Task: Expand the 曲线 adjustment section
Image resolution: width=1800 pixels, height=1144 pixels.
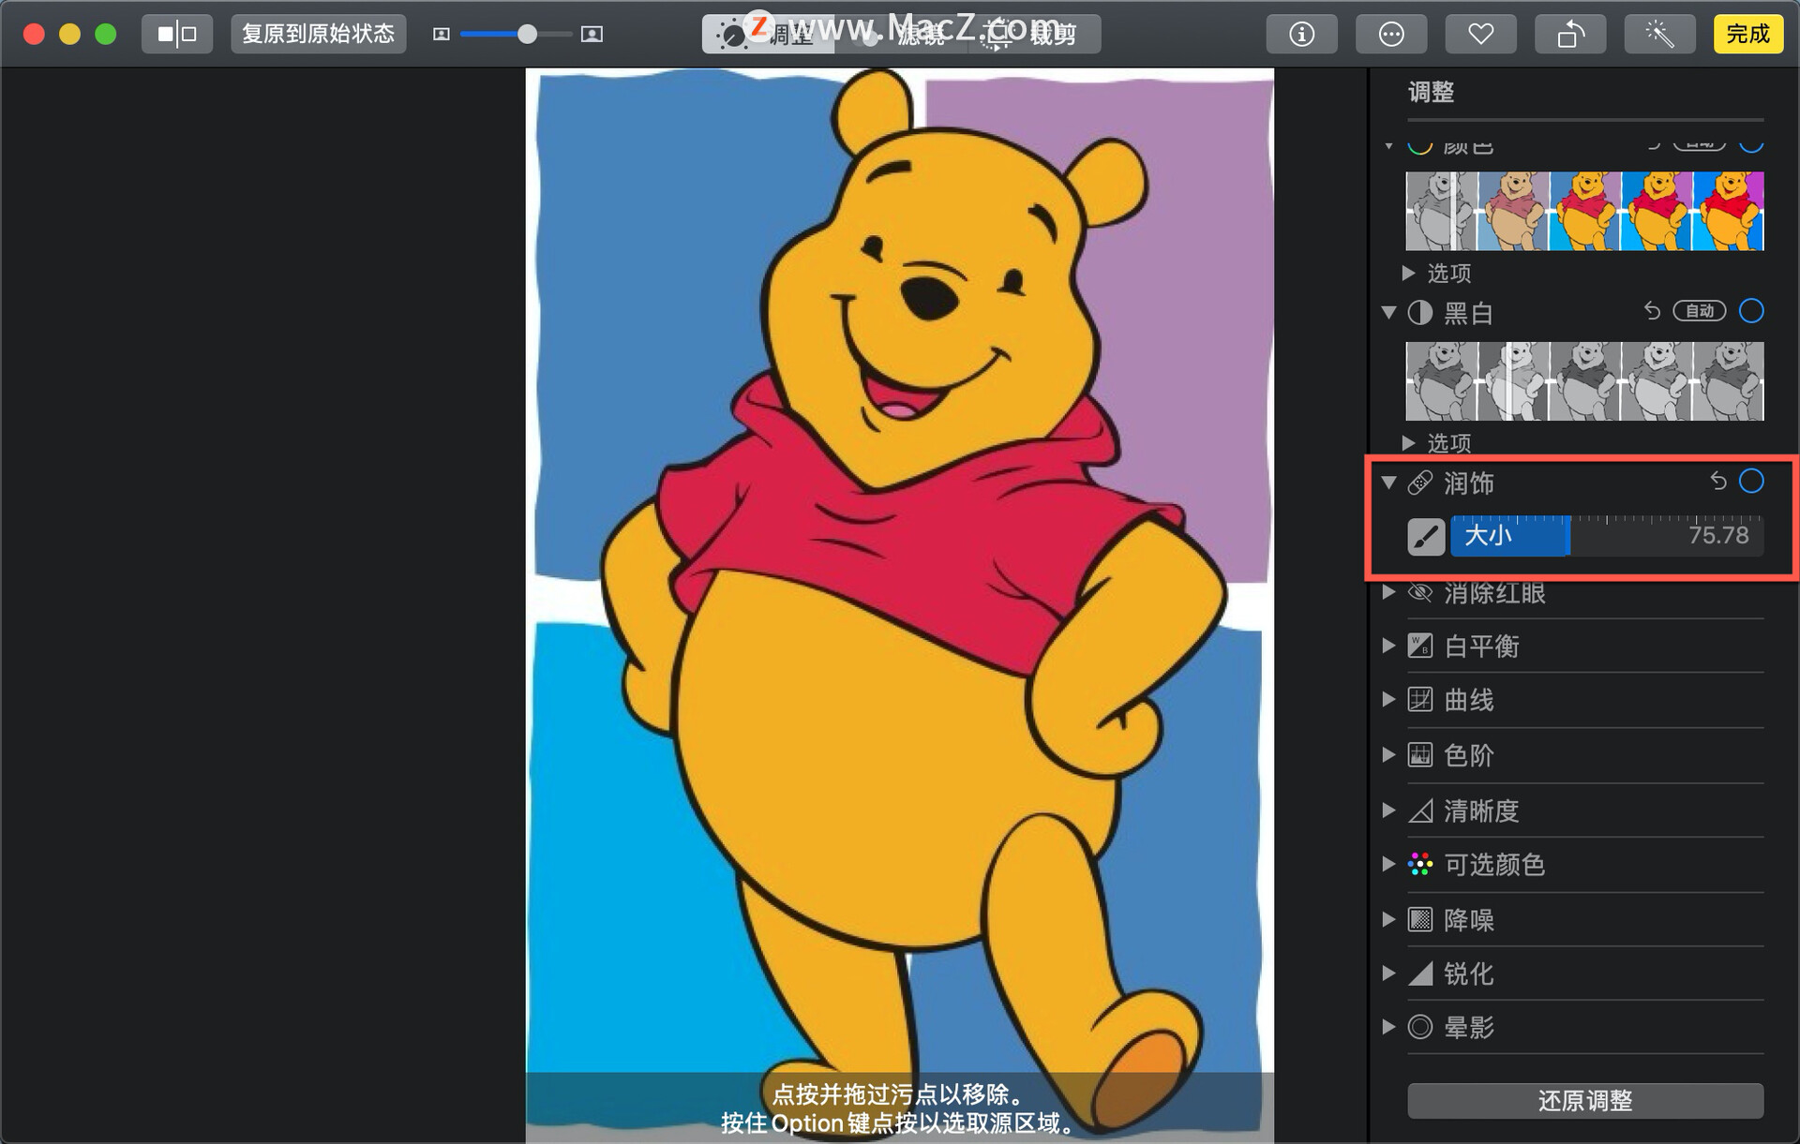Action: [1388, 700]
